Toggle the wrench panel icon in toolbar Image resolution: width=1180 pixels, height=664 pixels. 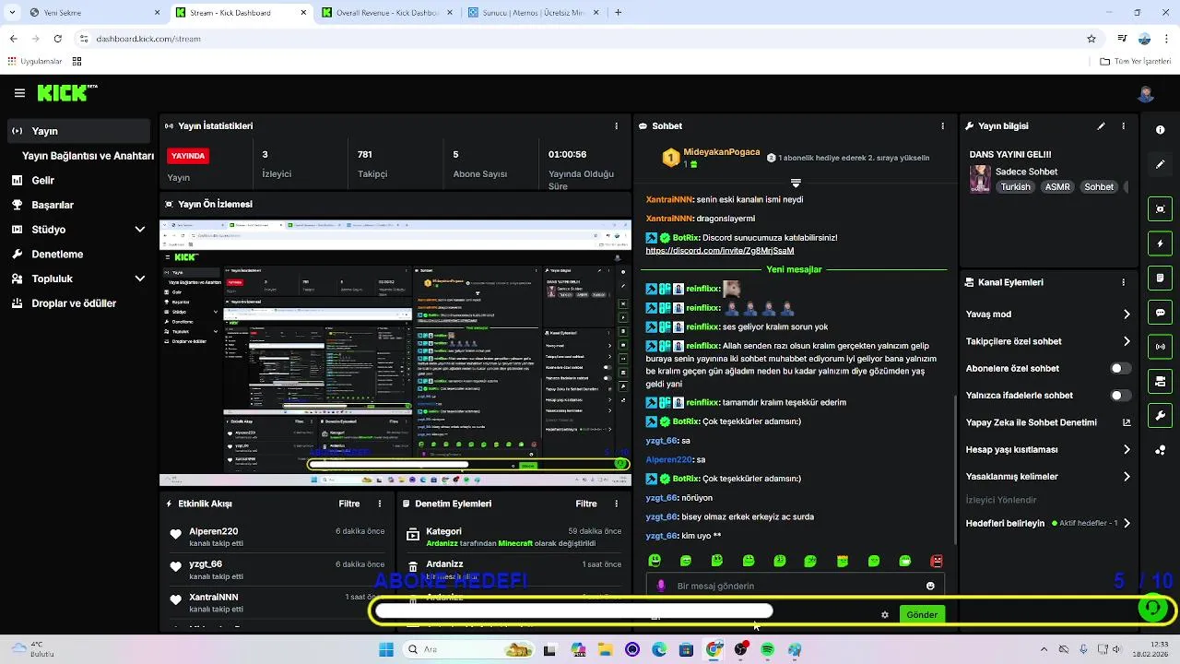1160,416
